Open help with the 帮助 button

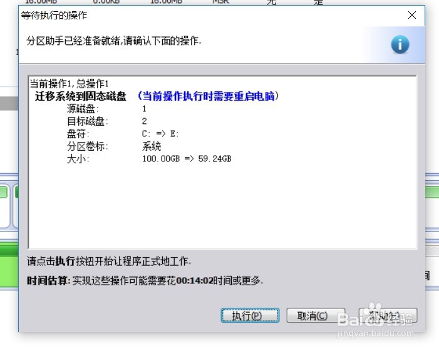pyautogui.click(x=388, y=315)
